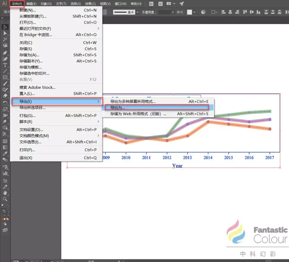Select the Direct Selection tool

[x=5, y=33]
